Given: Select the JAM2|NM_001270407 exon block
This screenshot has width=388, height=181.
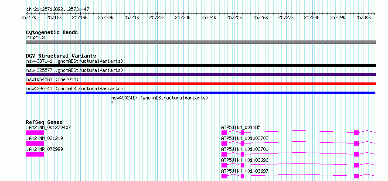Looking at the screenshot, I should click(35, 133).
